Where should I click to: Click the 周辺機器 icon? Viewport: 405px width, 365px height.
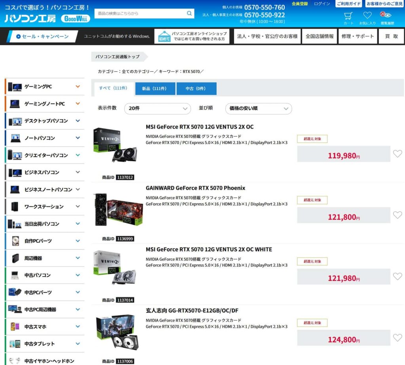pos(15,258)
